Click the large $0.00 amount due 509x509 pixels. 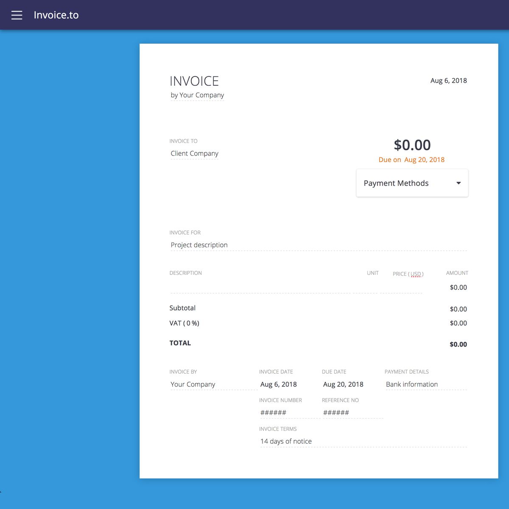point(412,145)
